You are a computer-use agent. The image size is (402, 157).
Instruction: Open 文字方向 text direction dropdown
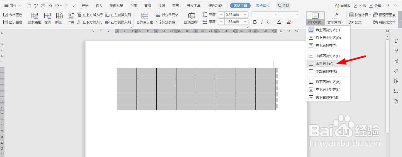(x=335, y=18)
